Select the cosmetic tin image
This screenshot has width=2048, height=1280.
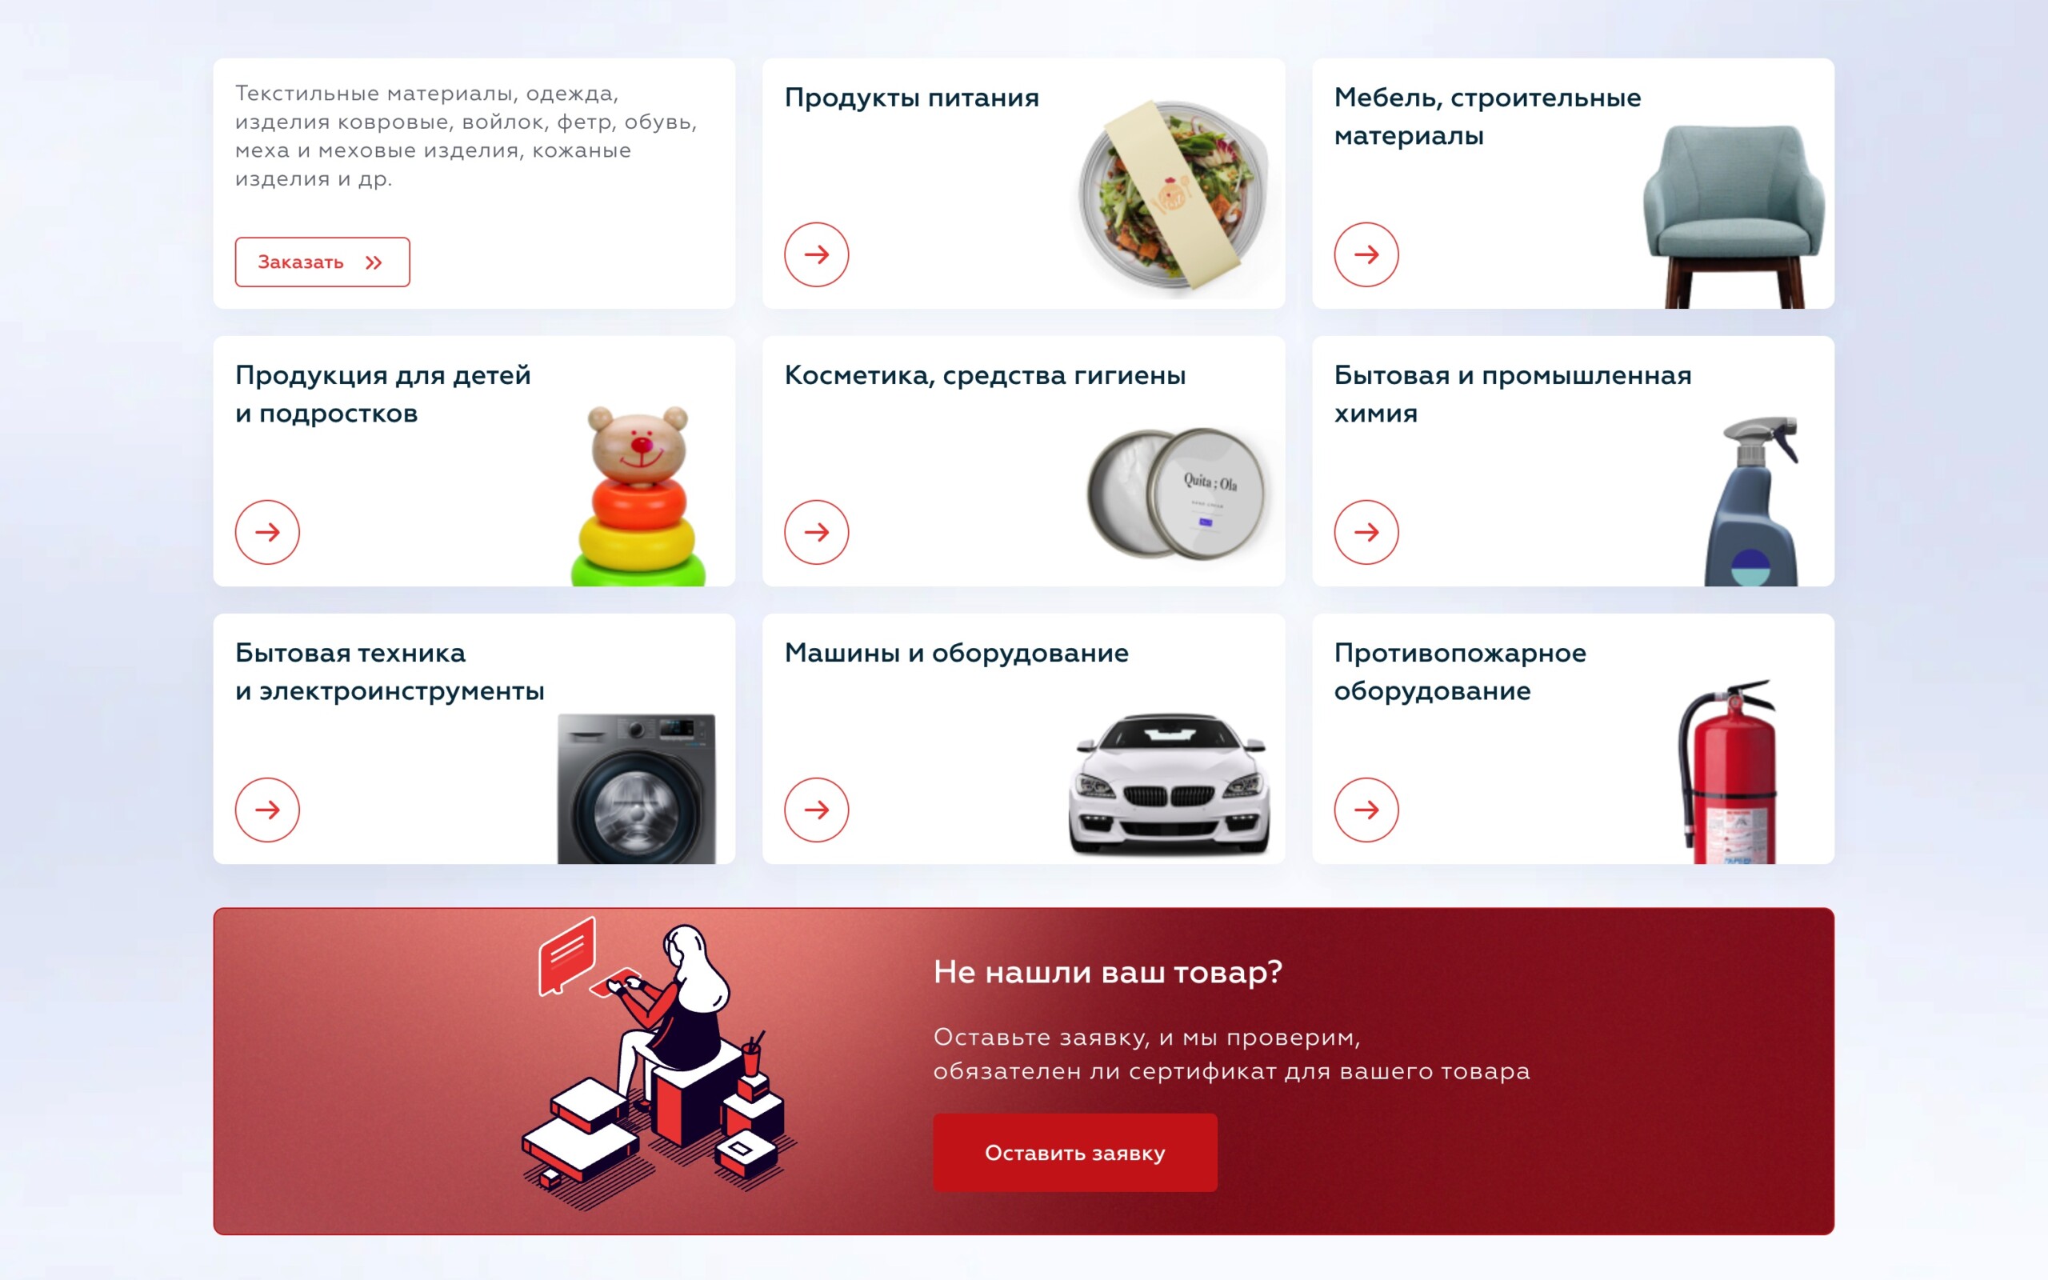(1177, 493)
